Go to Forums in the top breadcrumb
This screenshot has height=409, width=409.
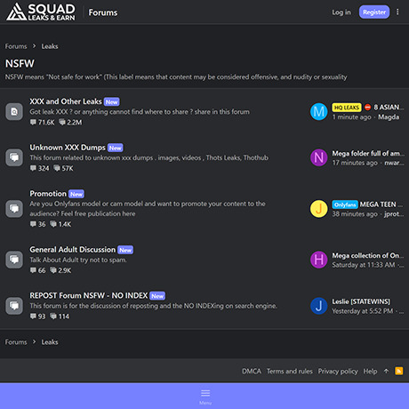click(16, 46)
